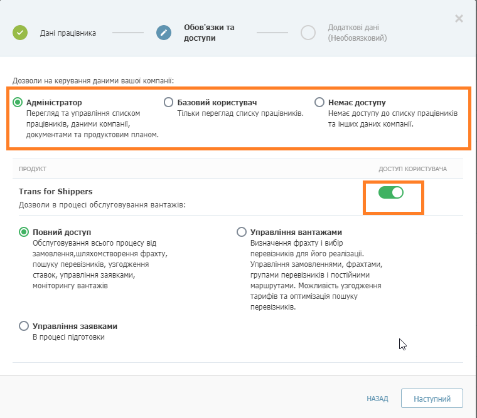477x418 pixels.
Task: Choose the Управління вантажами radio option
Action: coord(241,232)
